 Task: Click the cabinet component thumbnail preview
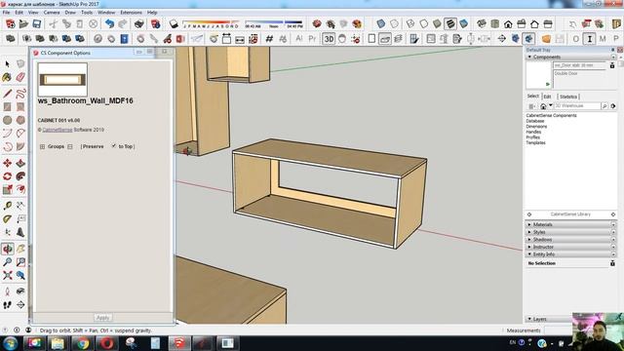[62, 80]
